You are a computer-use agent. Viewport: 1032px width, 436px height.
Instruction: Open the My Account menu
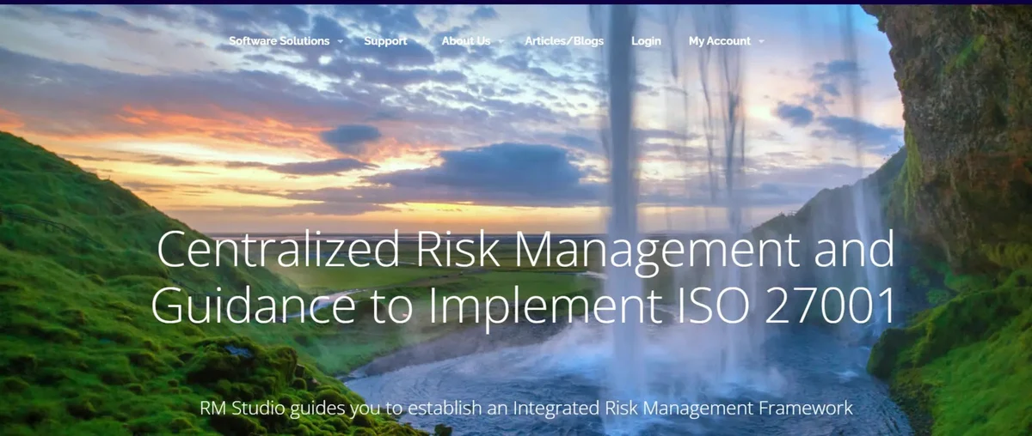720,41
